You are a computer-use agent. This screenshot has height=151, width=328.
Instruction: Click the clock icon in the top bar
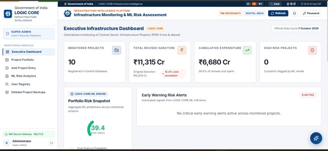click(x=302, y=4)
